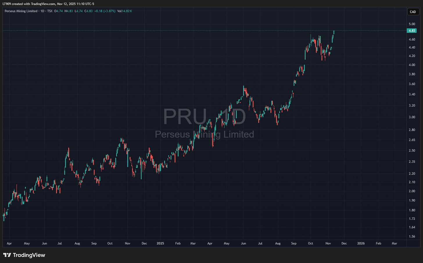Viewport: 423px width, 263px height.
Task: Click the 1.56 price axis label
Action: (412, 237)
